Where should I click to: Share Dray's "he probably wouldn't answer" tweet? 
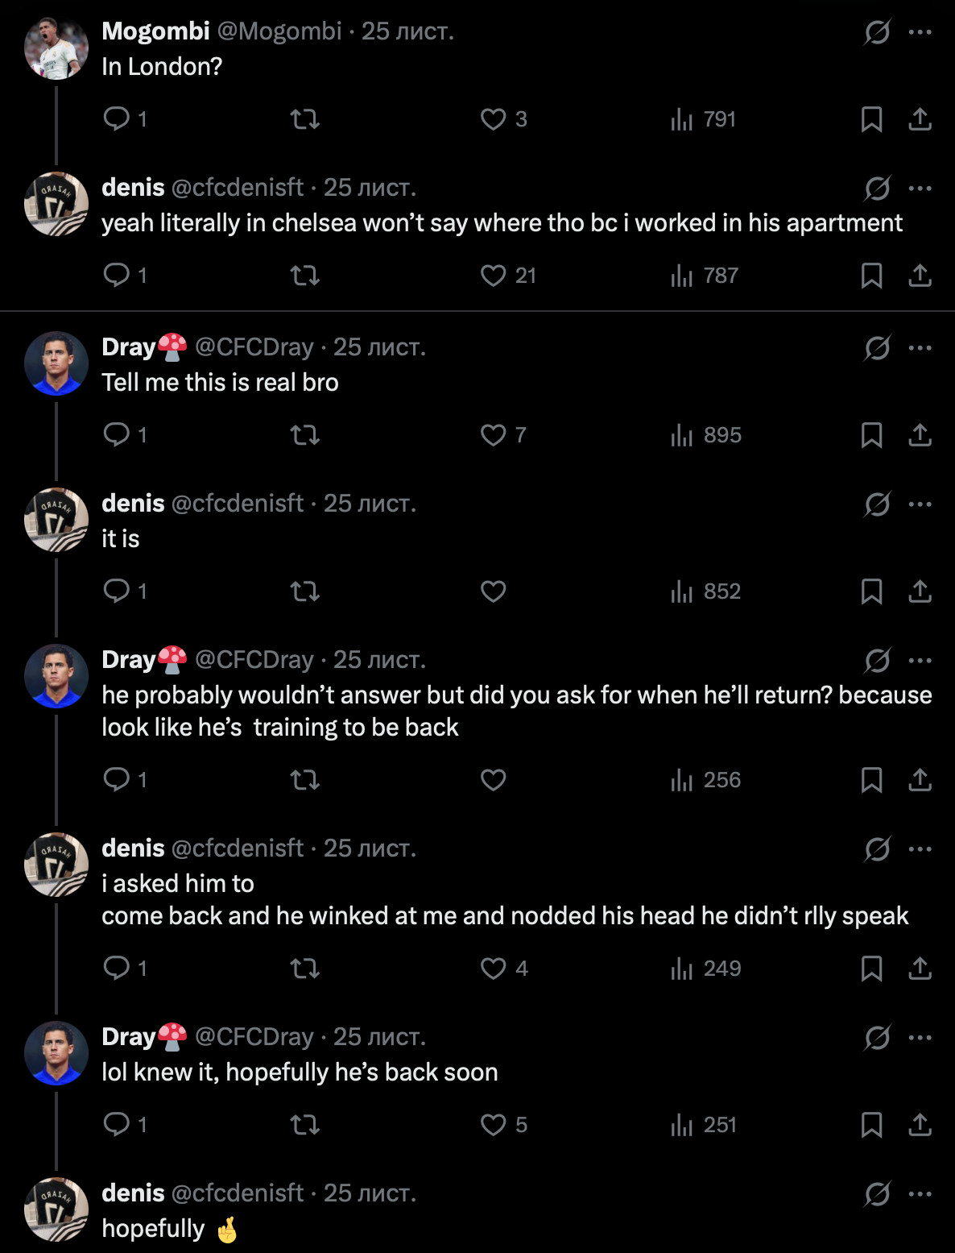tap(920, 780)
